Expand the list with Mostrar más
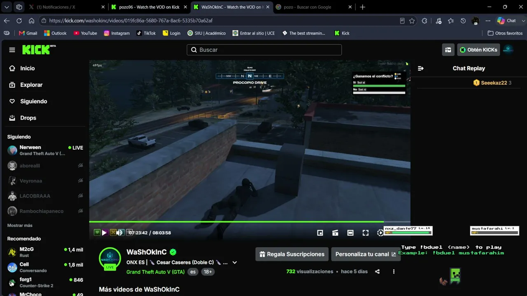The height and width of the screenshot is (296, 527). click(20, 225)
